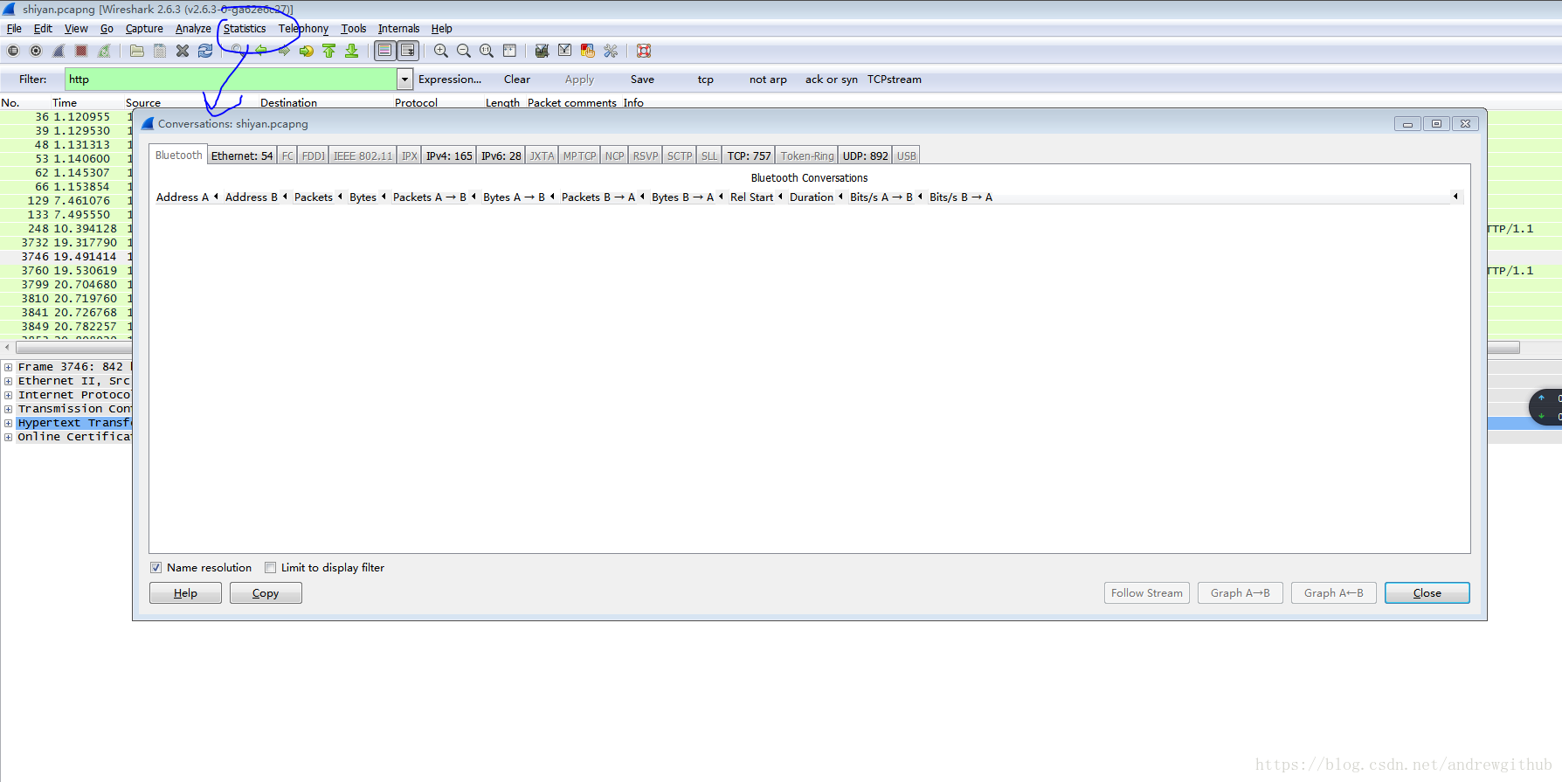Open coloring rules editor icon

[588, 51]
